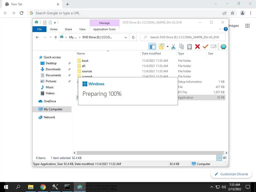Open Chrome profile avatar menu
The height and width of the screenshot is (192, 256).
[242, 13]
